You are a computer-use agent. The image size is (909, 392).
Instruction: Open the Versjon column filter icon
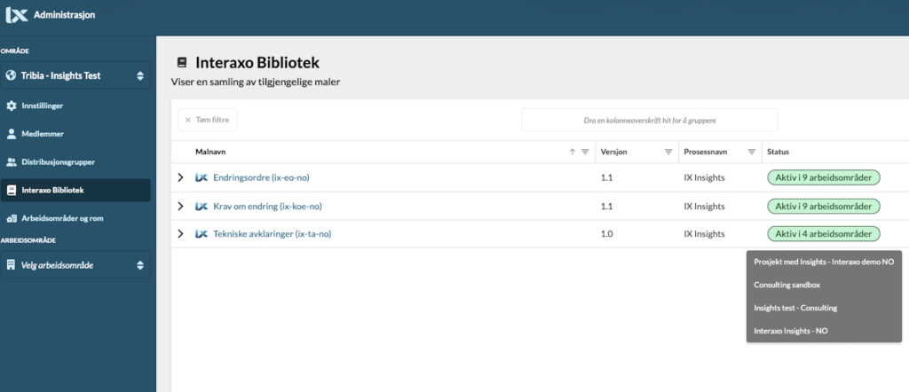[x=668, y=152]
